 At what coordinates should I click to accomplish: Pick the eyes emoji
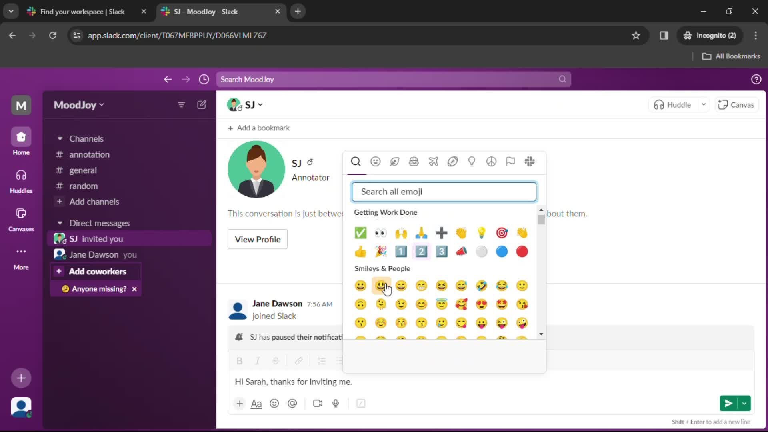[x=381, y=233]
